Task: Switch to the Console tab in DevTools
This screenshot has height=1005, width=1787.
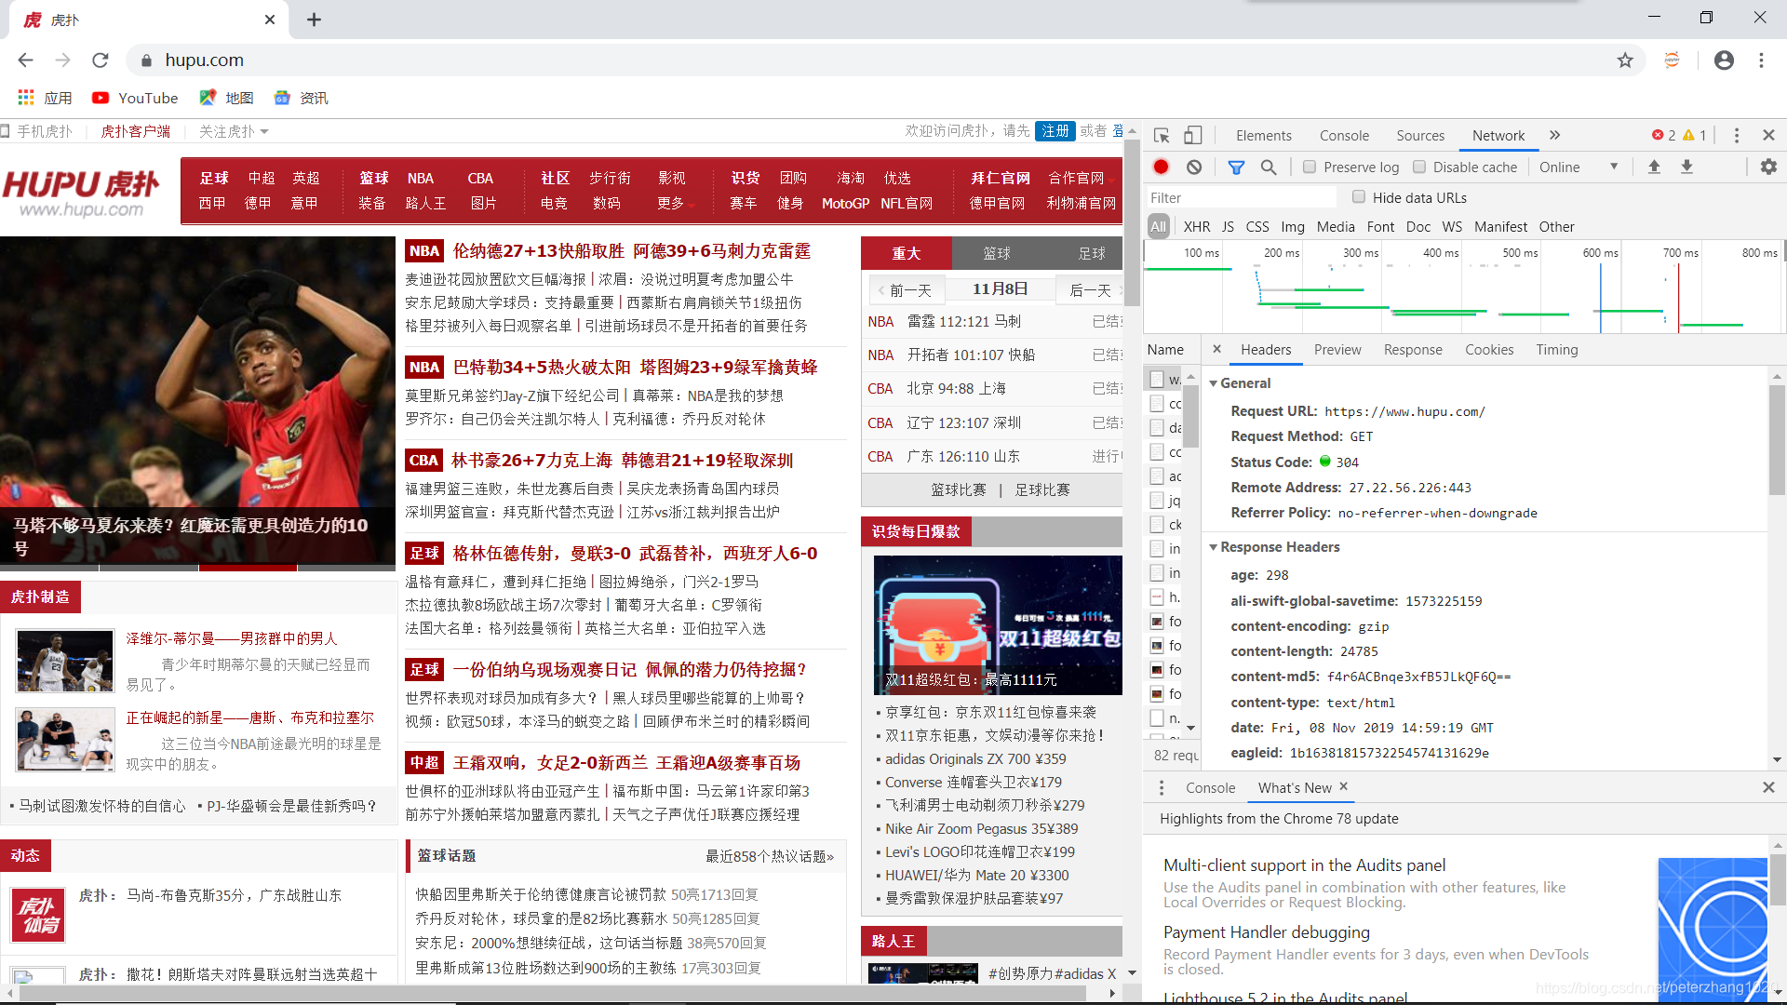Action: (1344, 136)
